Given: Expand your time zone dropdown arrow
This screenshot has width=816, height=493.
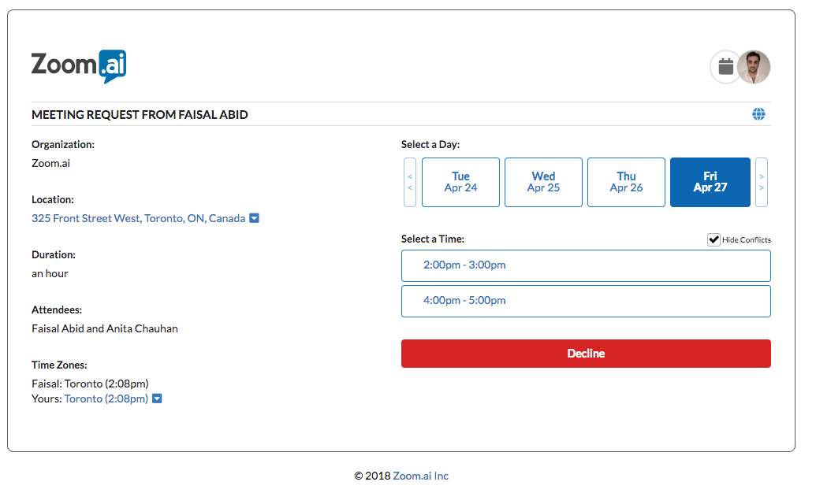Looking at the screenshot, I should (x=157, y=398).
